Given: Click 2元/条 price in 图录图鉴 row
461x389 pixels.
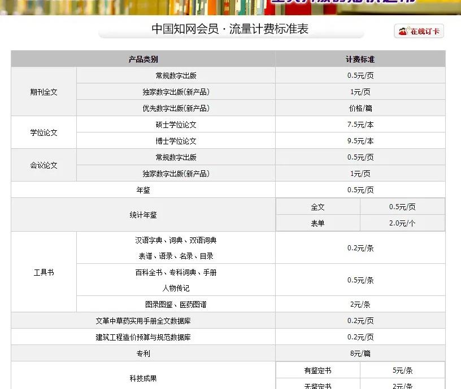Looking at the screenshot, I should (x=360, y=304).
